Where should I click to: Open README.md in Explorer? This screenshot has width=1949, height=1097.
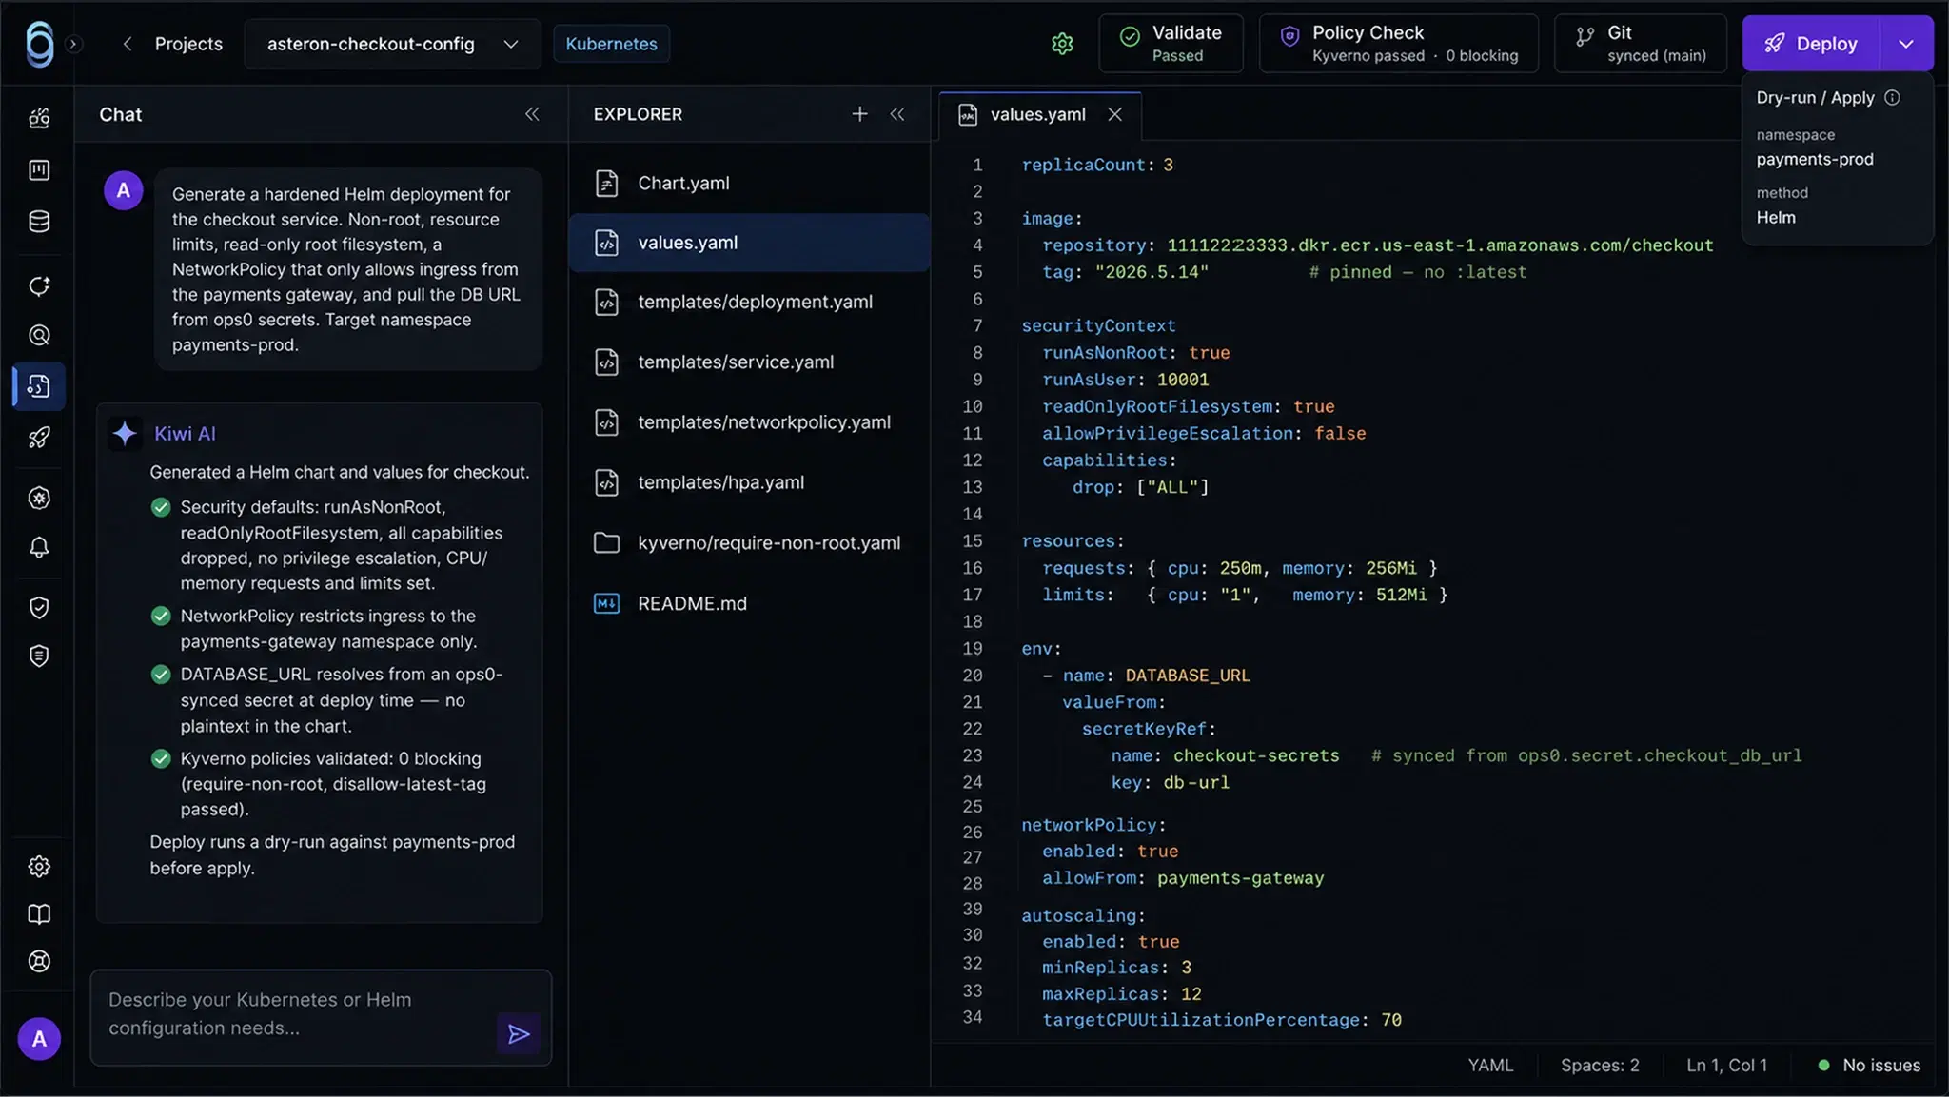(750, 603)
